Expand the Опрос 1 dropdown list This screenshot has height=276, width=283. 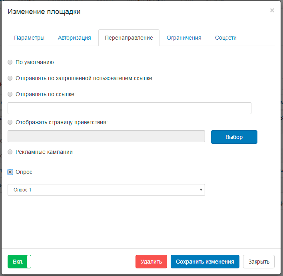tap(106, 190)
